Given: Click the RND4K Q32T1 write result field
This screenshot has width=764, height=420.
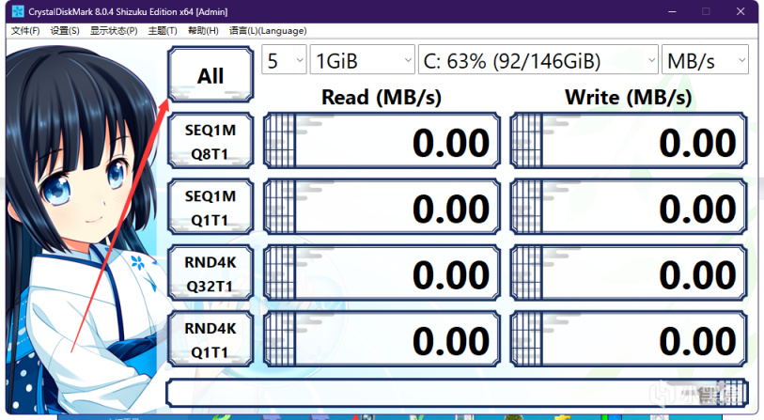Looking at the screenshot, I should pyautogui.click(x=629, y=273).
